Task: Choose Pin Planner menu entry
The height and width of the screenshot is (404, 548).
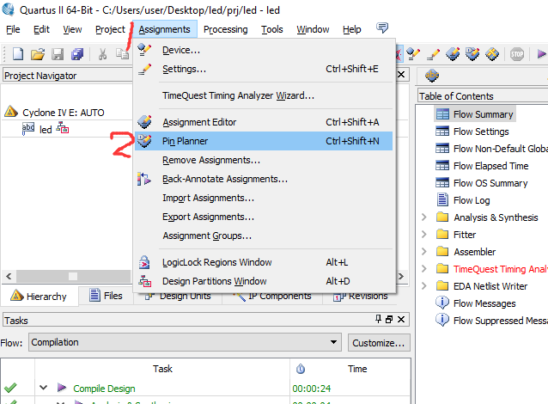Action: 264,141
